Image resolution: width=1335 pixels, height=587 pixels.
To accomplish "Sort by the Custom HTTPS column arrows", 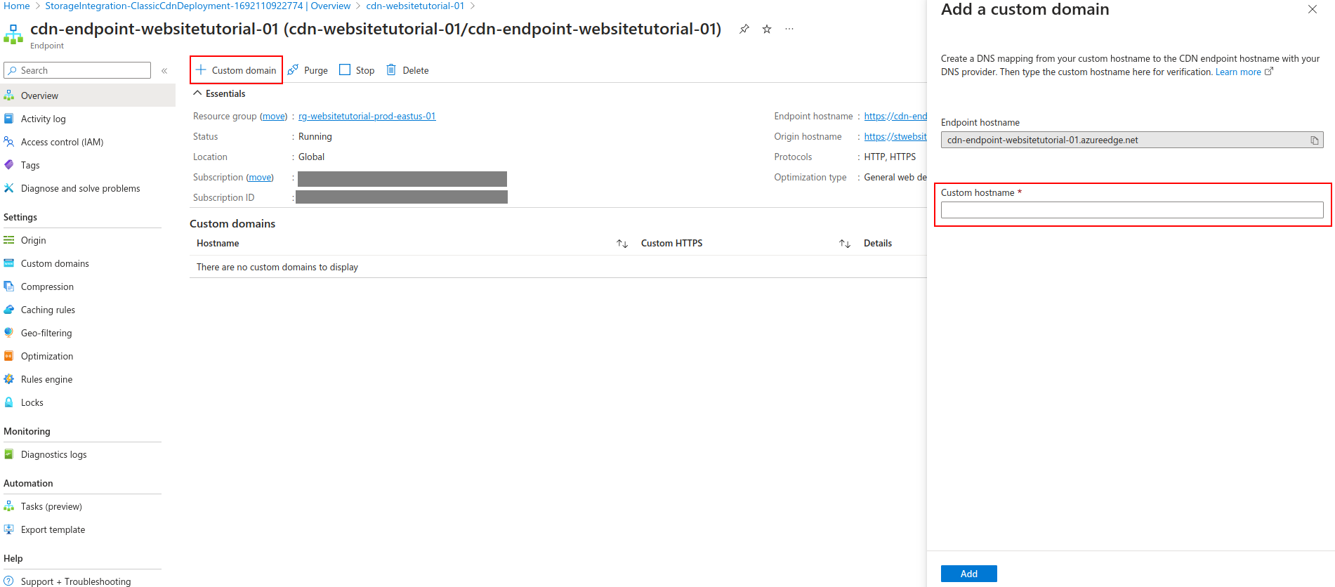I will (x=845, y=244).
